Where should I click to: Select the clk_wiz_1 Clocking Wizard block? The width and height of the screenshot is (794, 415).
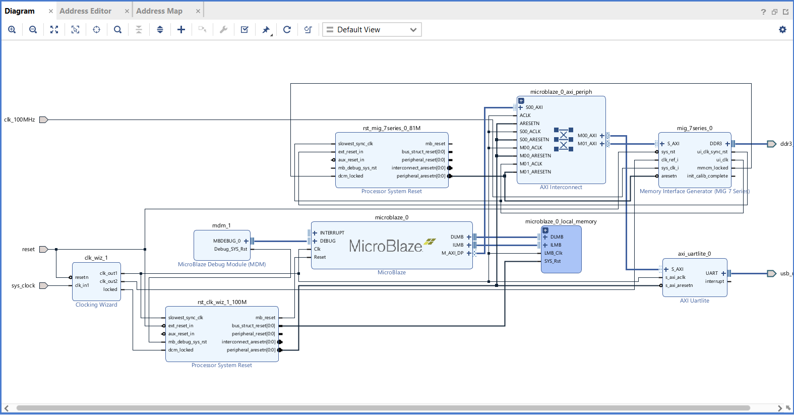pyautogui.click(x=96, y=281)
